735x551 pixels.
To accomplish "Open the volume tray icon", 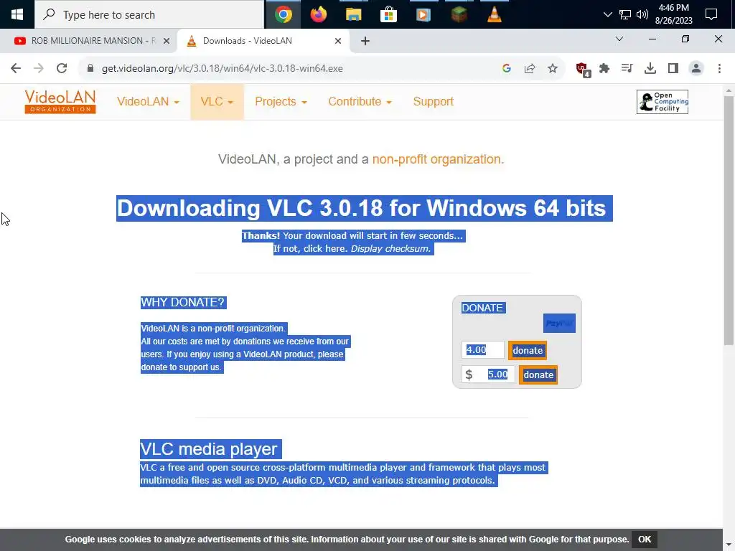I will [642, 14].
